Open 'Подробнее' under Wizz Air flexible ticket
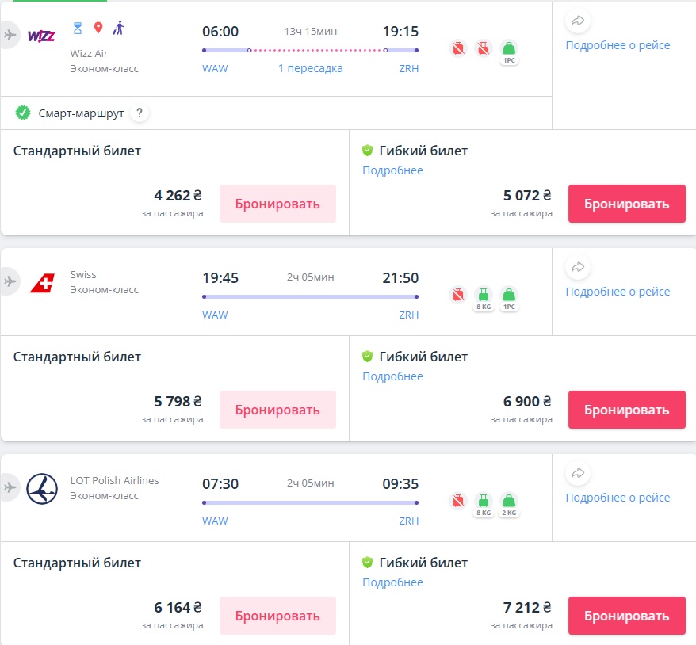This screenshot has width=696, height=645. tap(392, 170)
